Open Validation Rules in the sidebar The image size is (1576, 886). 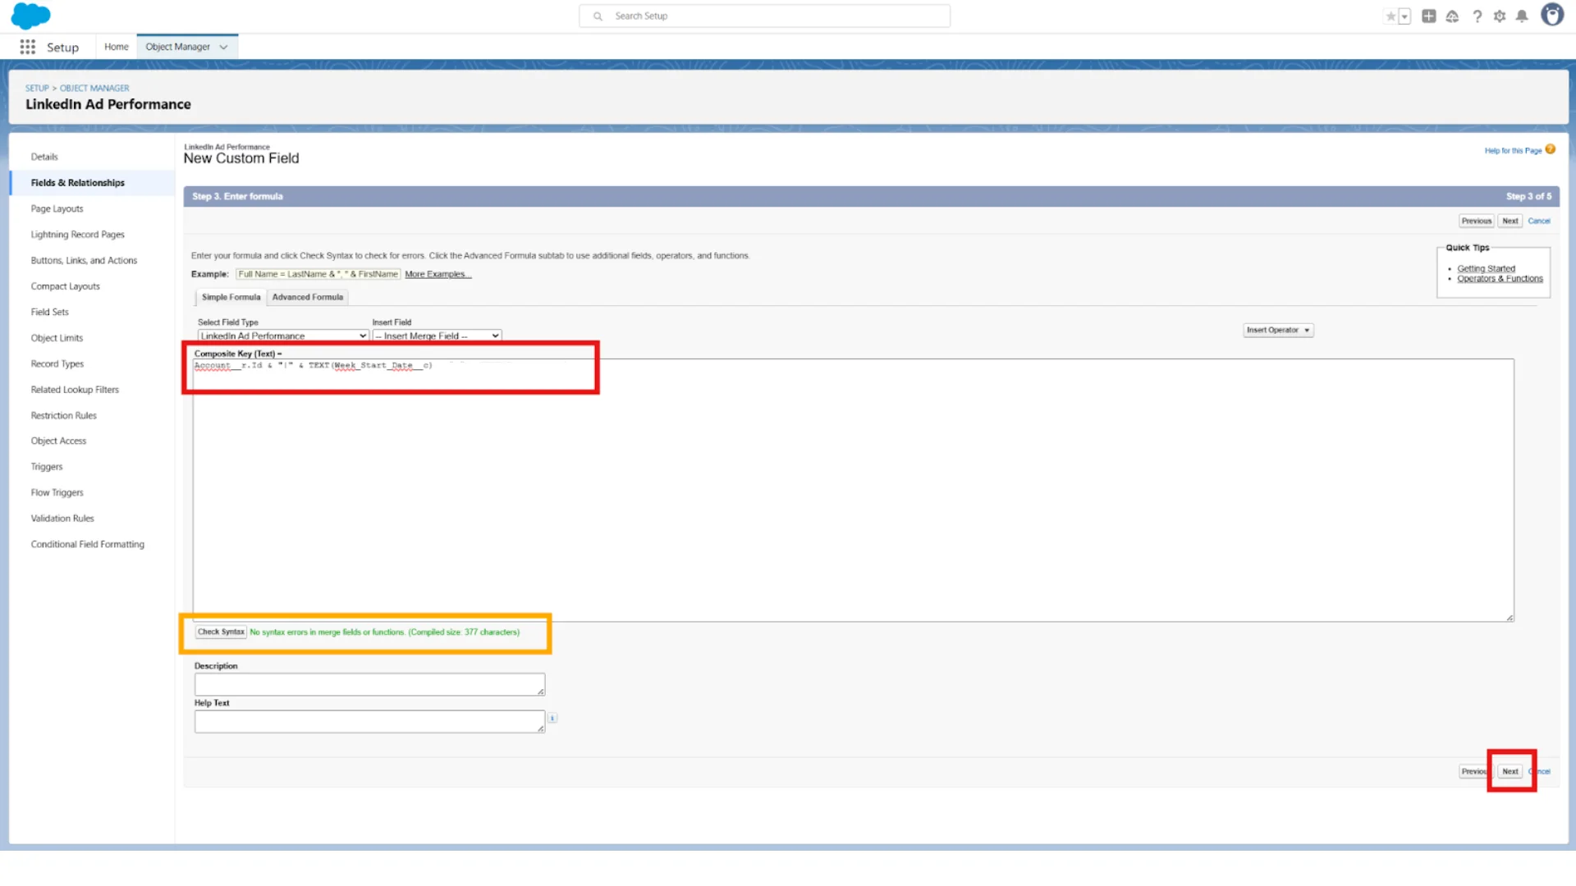[x=62, y=518]
